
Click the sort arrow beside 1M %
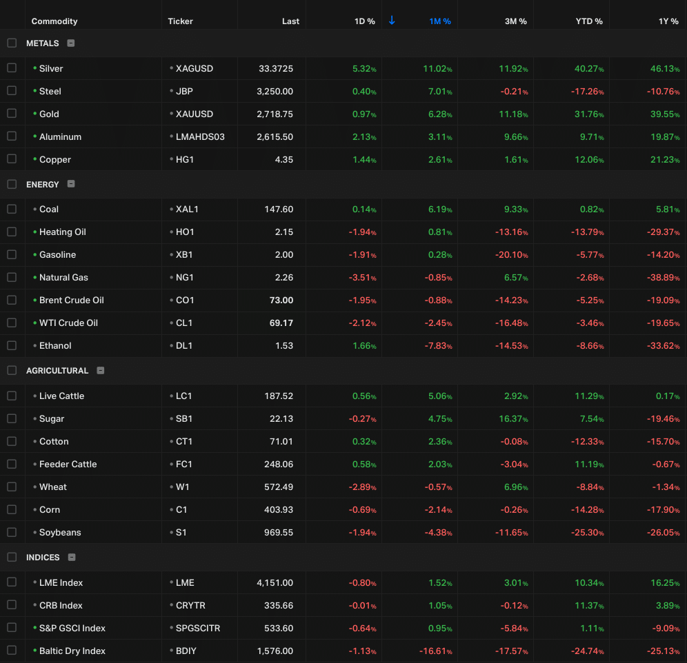tap(392, 21)
